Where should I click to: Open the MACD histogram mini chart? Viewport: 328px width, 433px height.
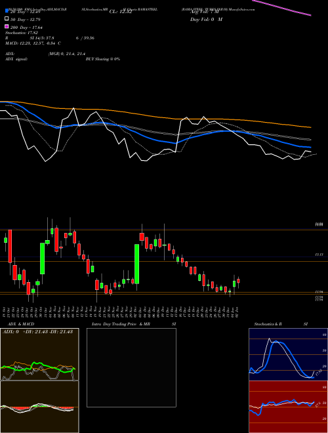(39, 407)
